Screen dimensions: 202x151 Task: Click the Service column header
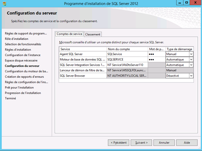[83, 49]
